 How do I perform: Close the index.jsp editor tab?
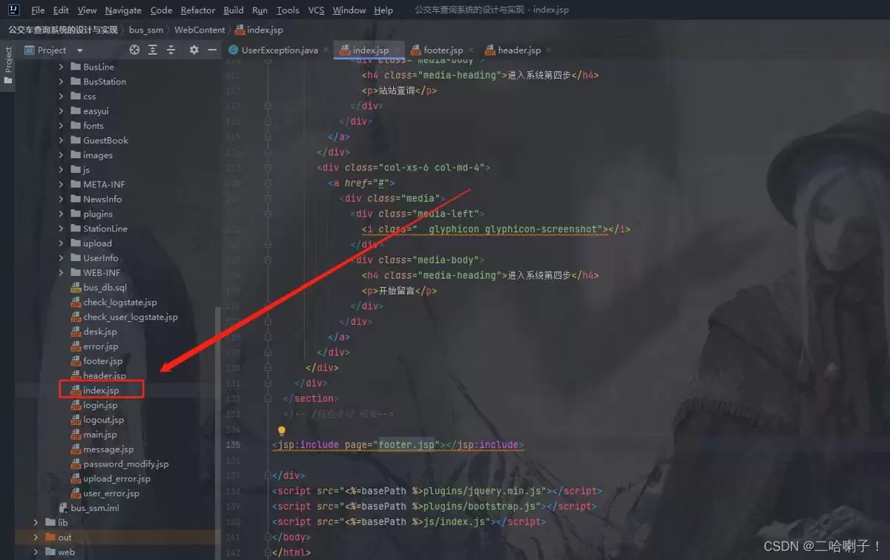coord(397,50)
